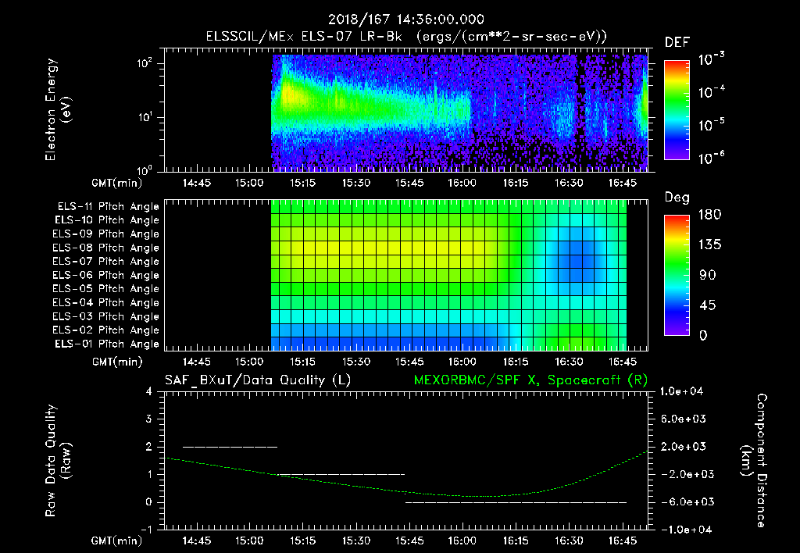Click the green dotted spacecraft SPF X curve

click(405, 492)
